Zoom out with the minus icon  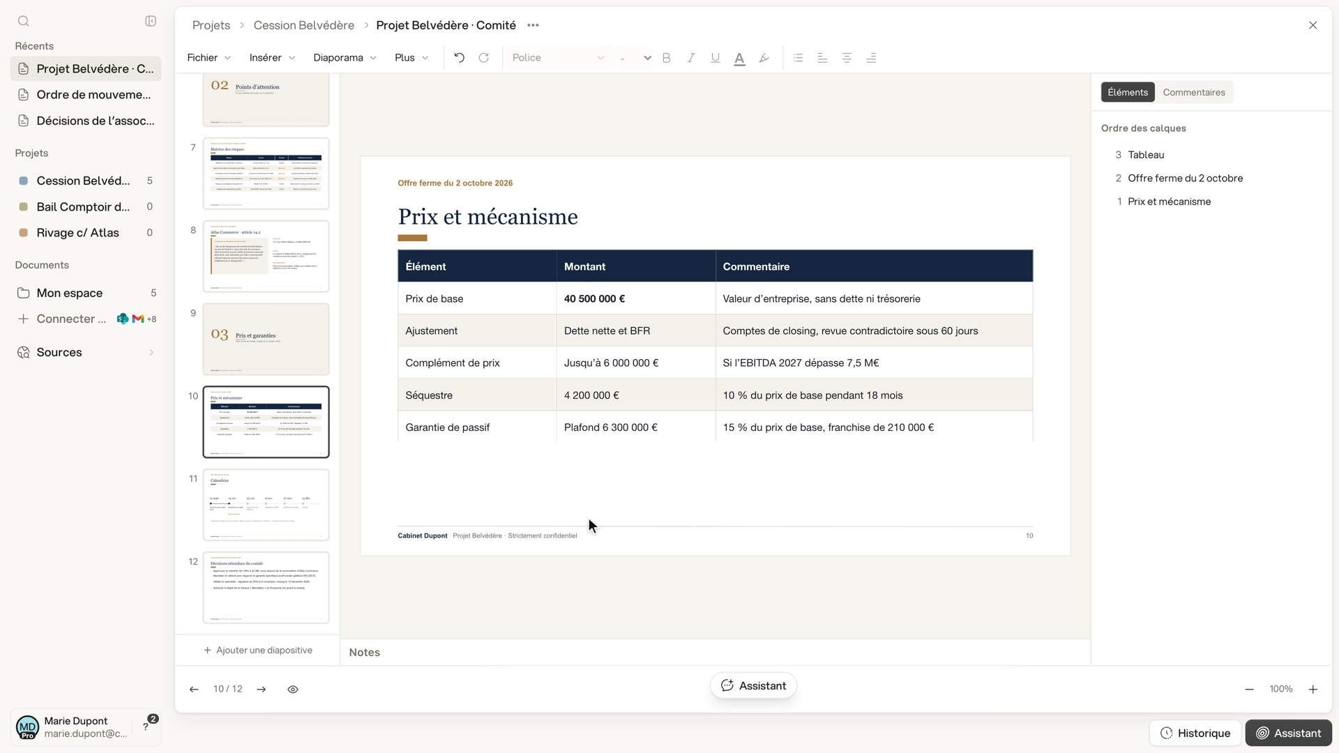pos(1249,689)
